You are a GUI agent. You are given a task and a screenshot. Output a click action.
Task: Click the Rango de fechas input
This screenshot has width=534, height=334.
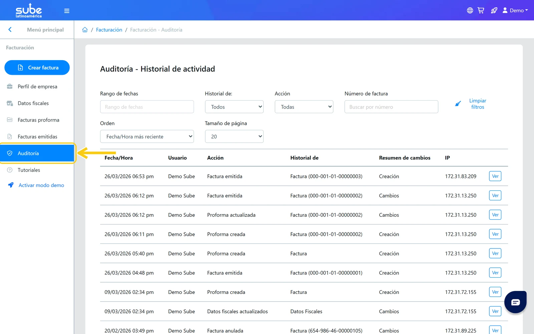pos(147,107)
